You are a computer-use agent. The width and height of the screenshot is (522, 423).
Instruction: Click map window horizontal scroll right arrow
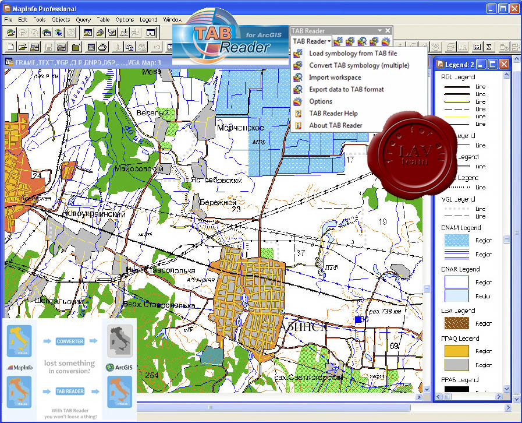pos(419,397)
